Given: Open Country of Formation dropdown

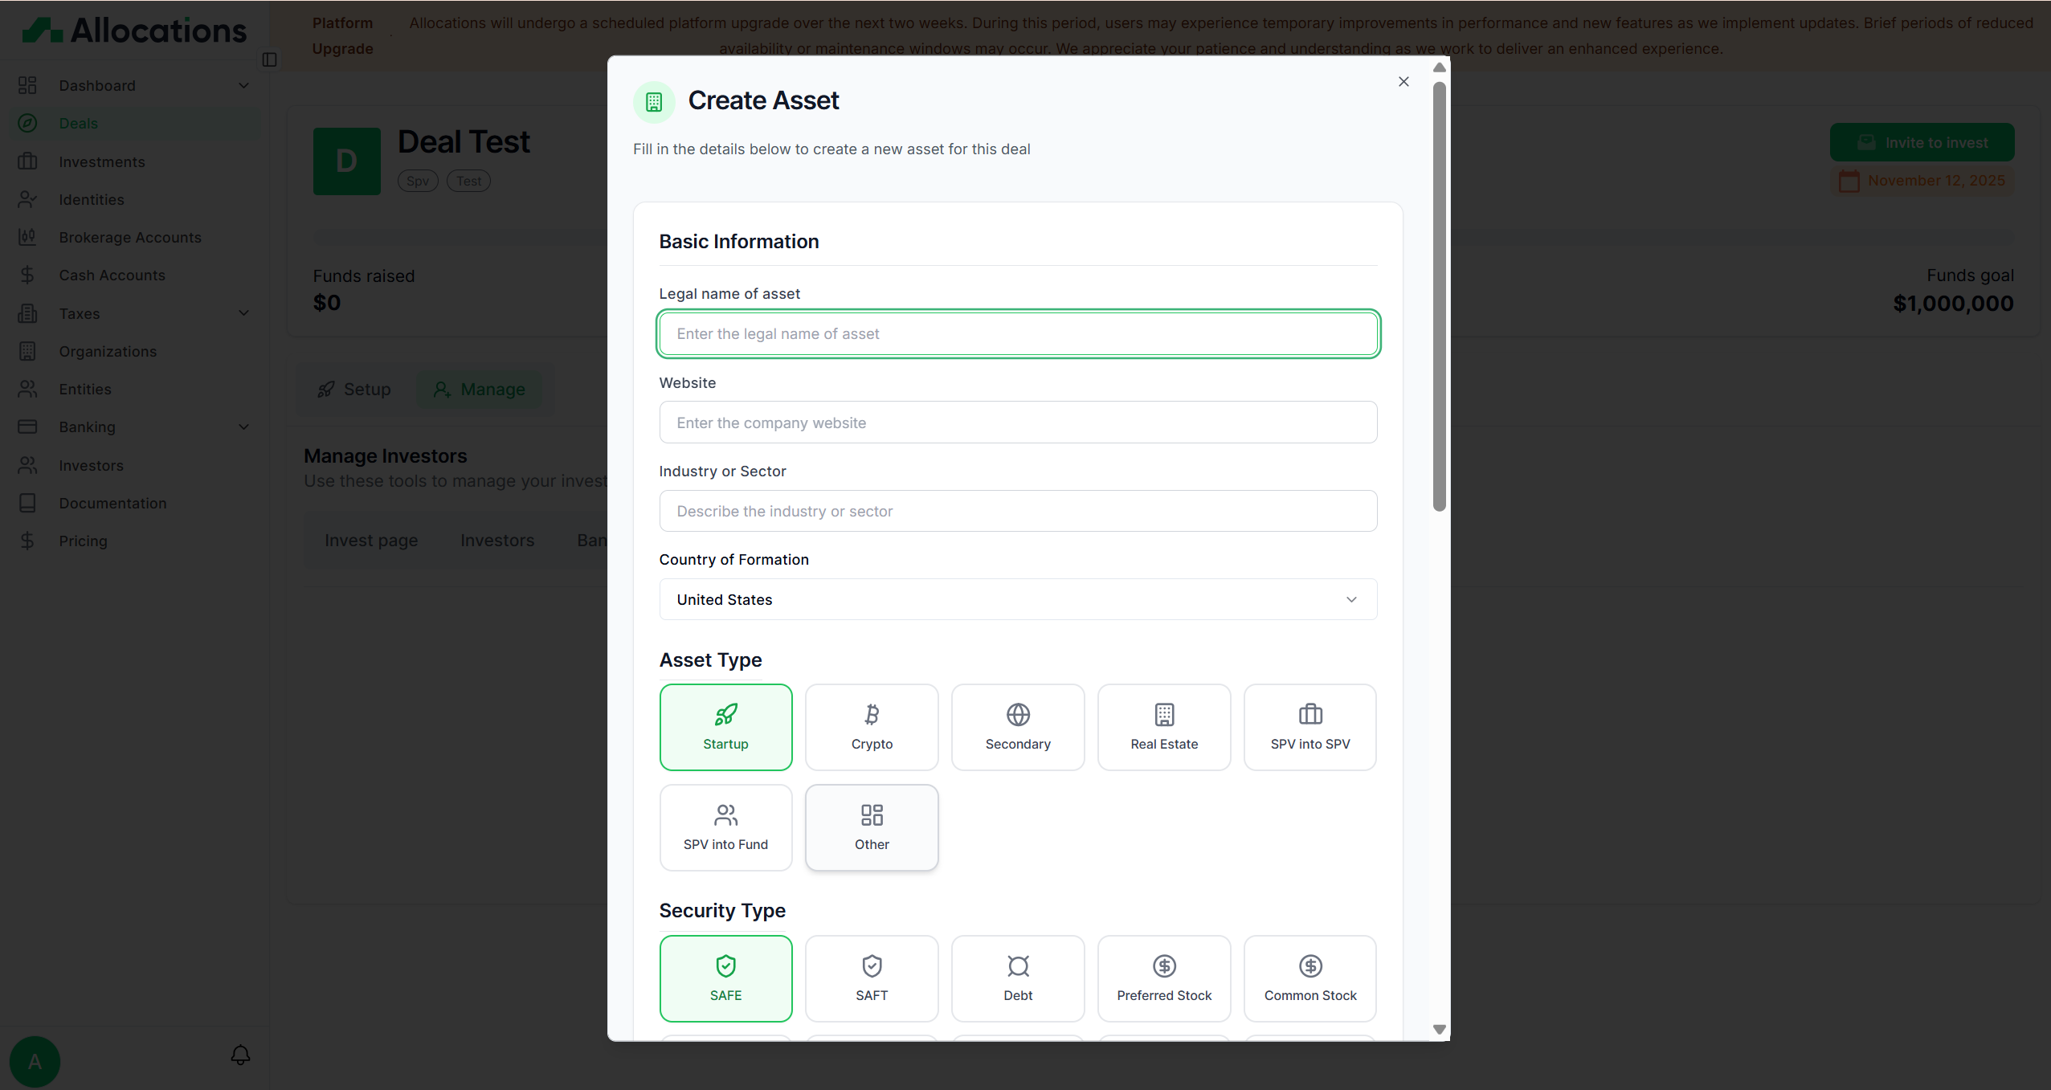Looking at the screenshot, I should [x=1018, y=599].
